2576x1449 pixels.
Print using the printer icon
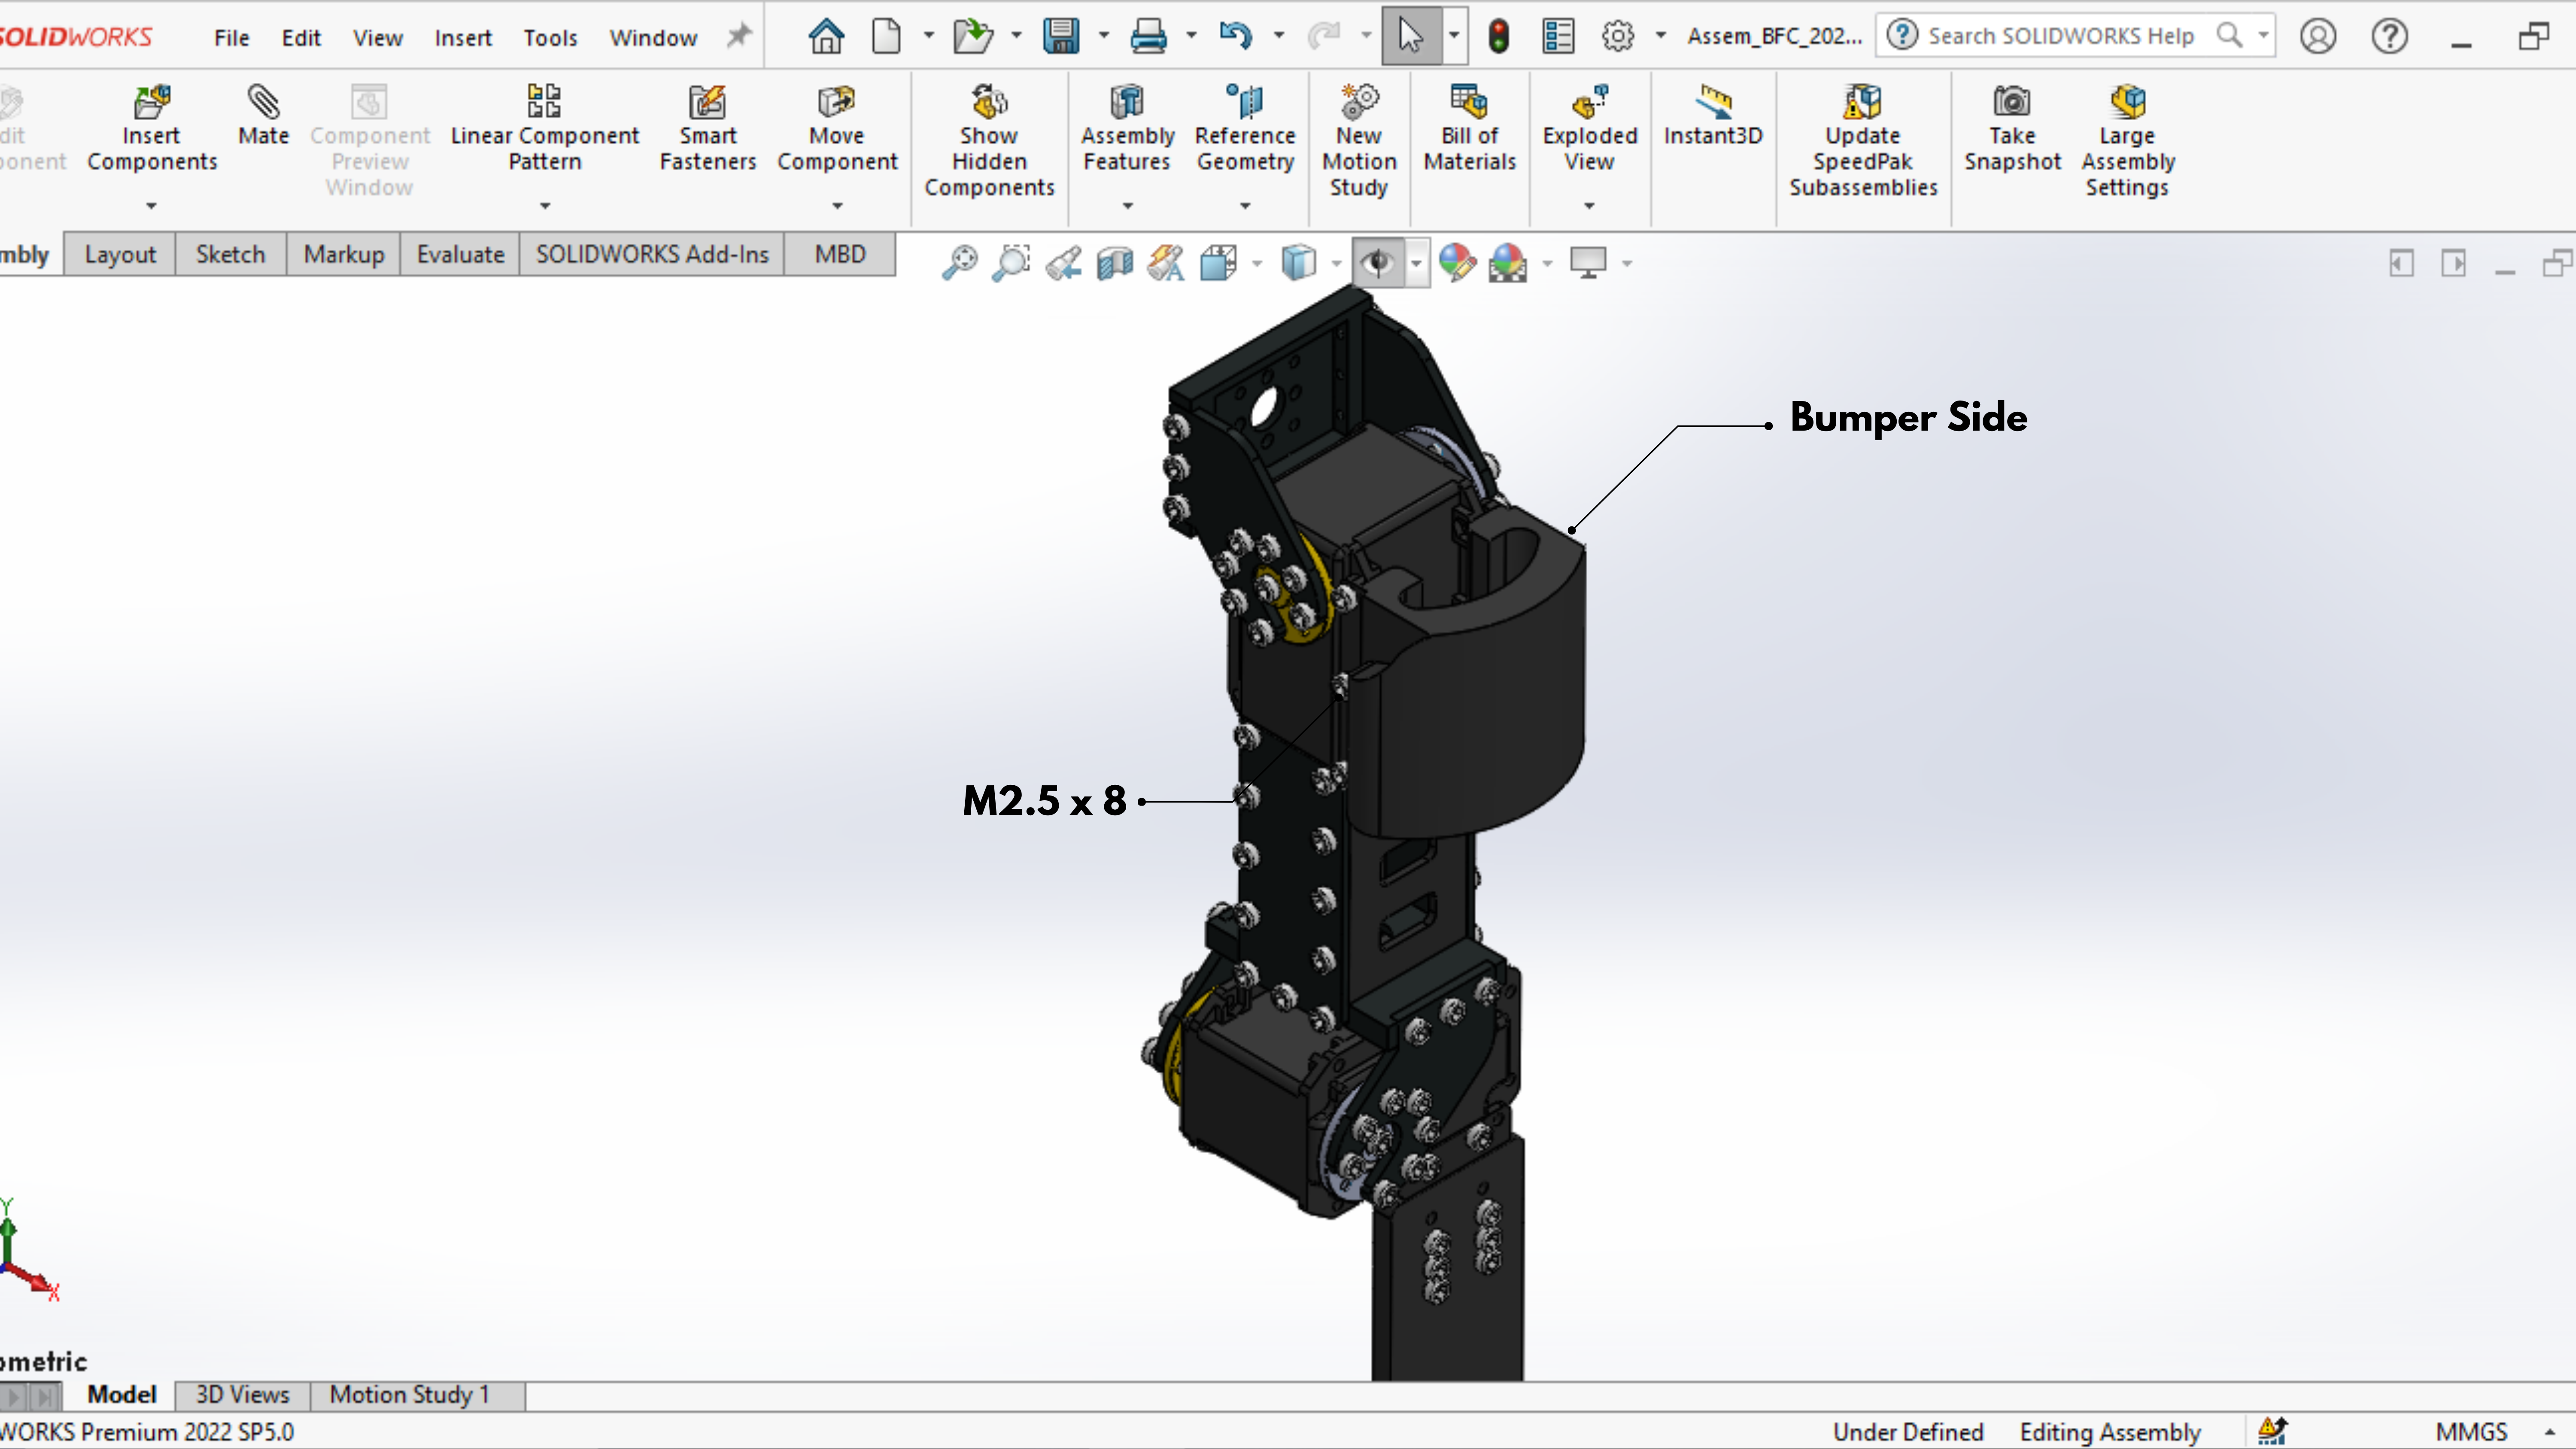click(x=1148, y=36)
